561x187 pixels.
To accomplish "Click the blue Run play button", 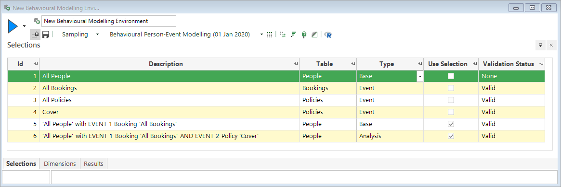I will click(13, 26).
